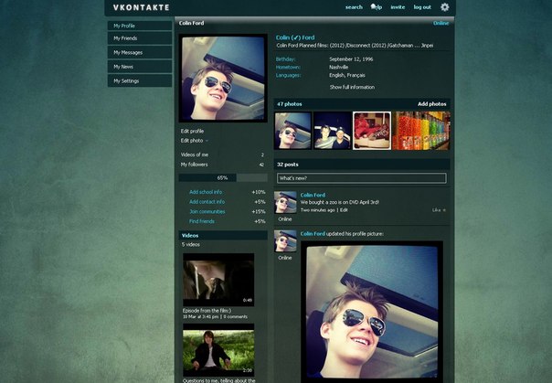Open Videos of me
Viewport: 552px width, 383px height.
(x=195, y=154)
